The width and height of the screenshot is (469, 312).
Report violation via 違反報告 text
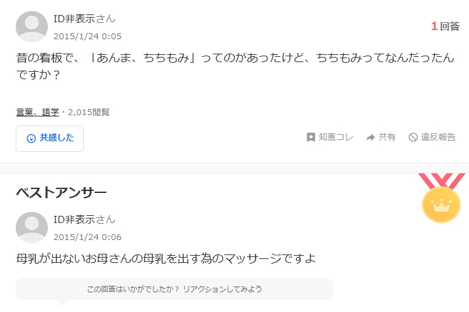point(438,137)
